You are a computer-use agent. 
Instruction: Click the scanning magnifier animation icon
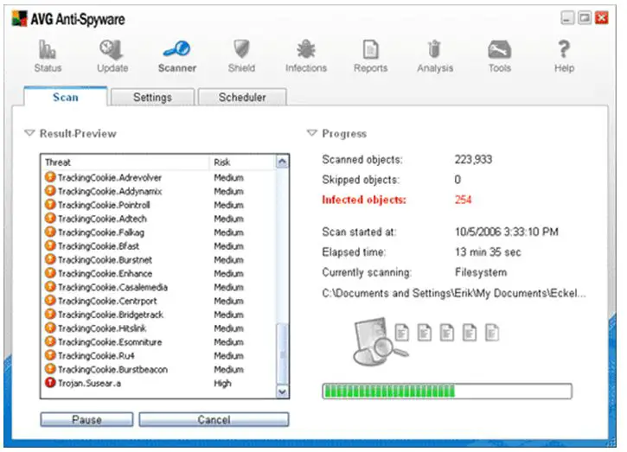[380, 341]
